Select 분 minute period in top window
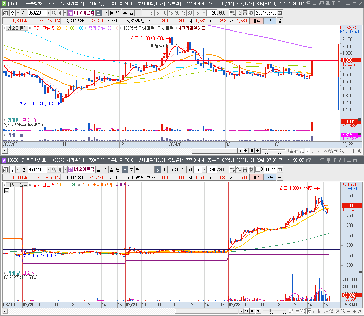The width and height of the screenshot is (364, 316). tap(125, 13)
